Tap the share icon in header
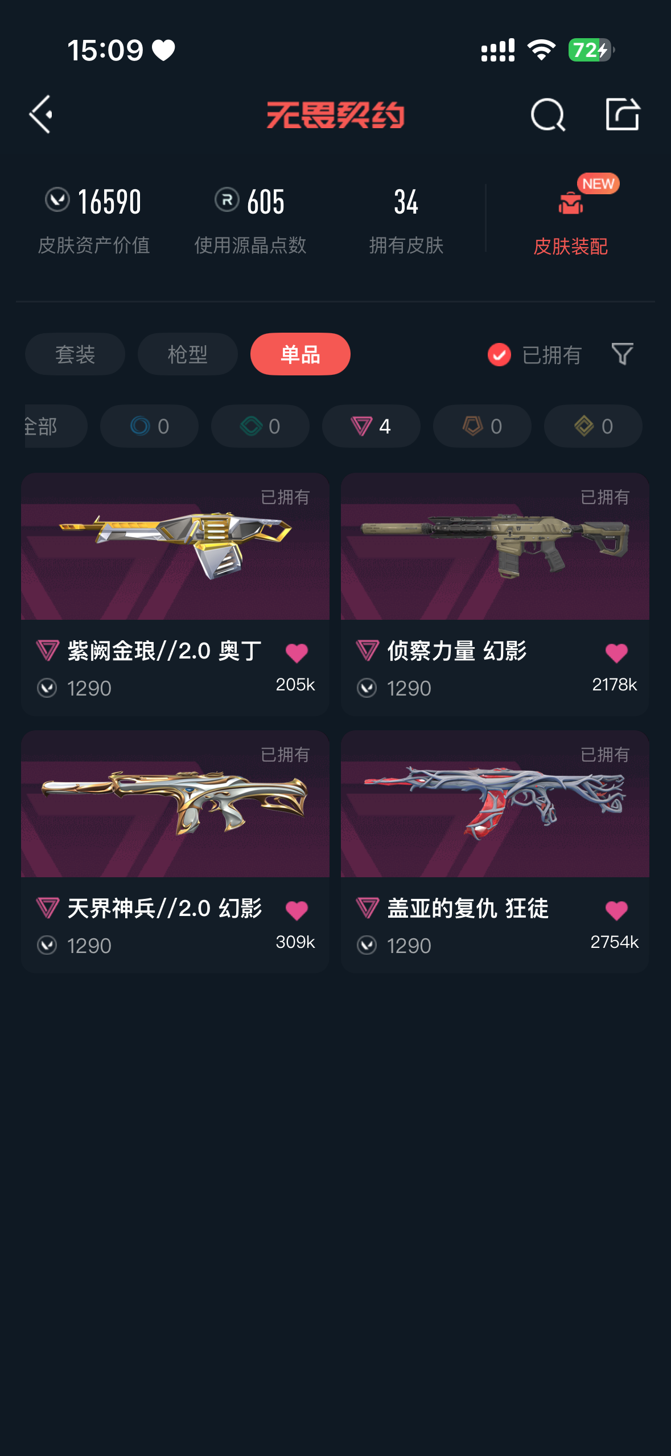The height and width of the screenshot is (1456, 671). (x=622, y=114)
